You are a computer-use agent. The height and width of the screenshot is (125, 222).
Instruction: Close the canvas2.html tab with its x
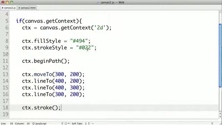[19, 8]
